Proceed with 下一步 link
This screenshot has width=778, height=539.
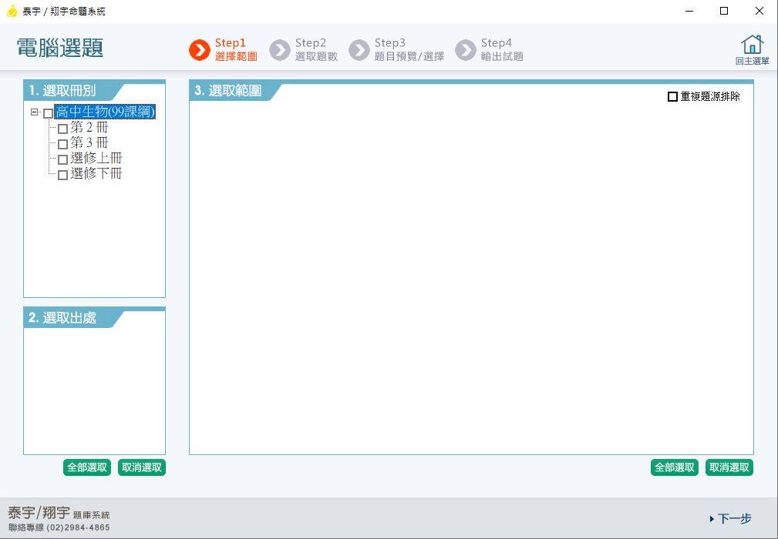click(x=731, y=519)
